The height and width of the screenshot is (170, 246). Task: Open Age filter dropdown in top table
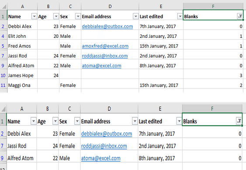click(56, 16)
